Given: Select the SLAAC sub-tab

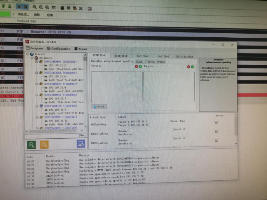Looking at the screenshot, I should click(x=139, y=62).
